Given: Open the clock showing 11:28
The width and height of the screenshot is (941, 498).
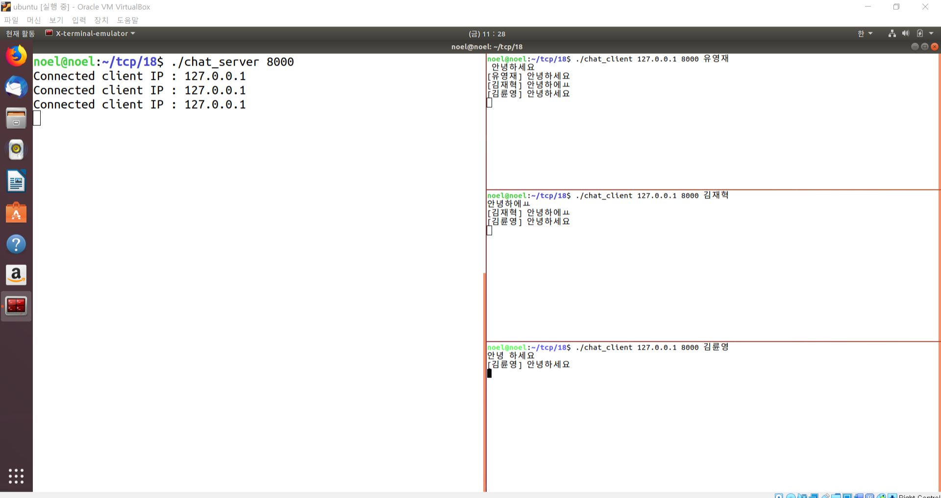Looking at the screenshot, I should tap(487, 34).
